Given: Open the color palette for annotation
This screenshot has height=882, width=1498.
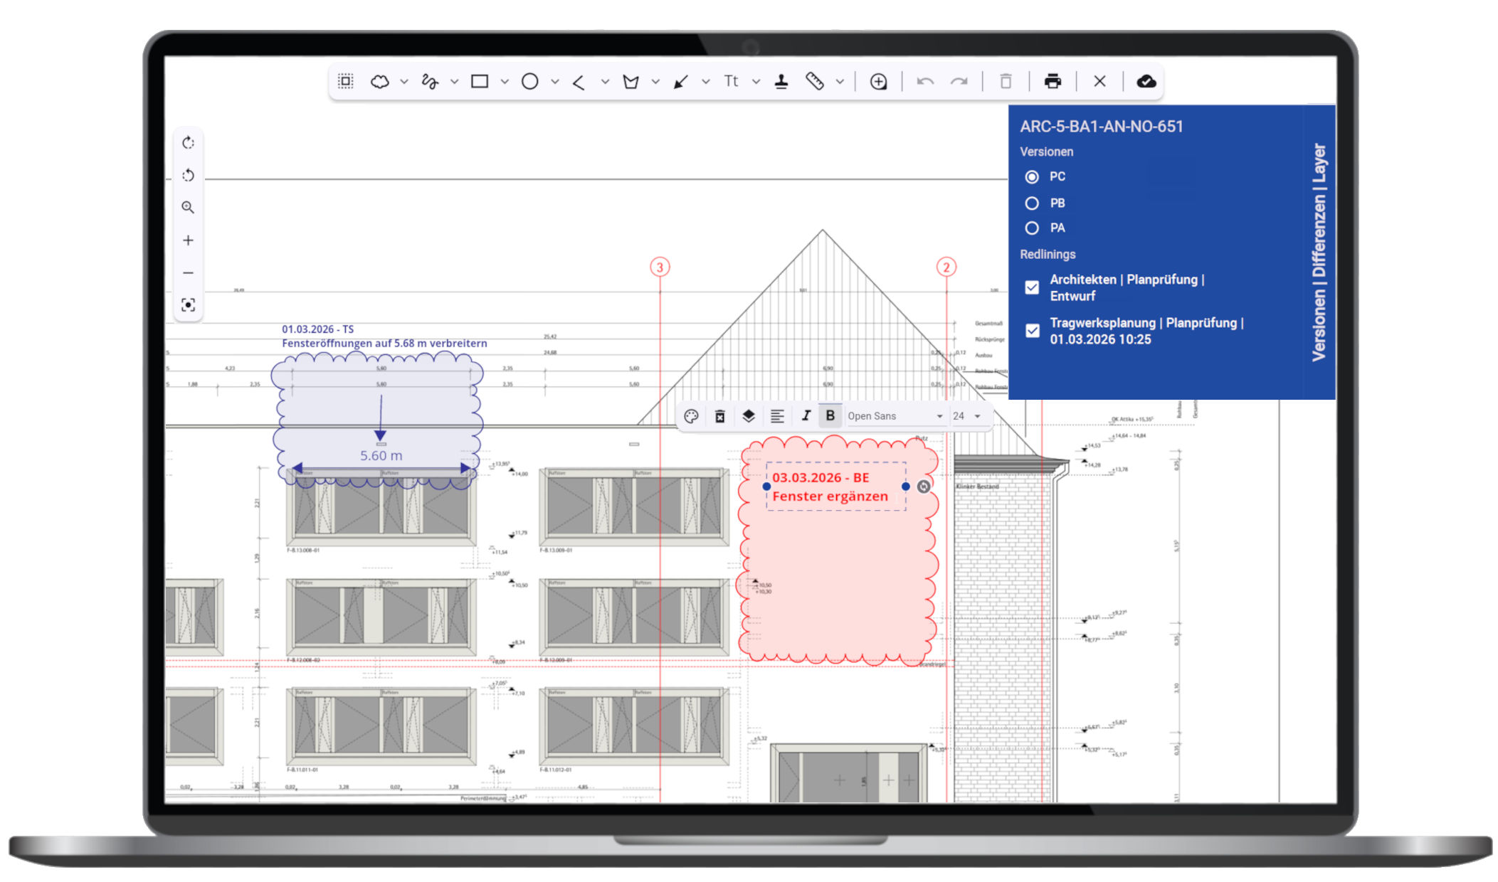Looking at the screenshot, I should click(691, 416).
